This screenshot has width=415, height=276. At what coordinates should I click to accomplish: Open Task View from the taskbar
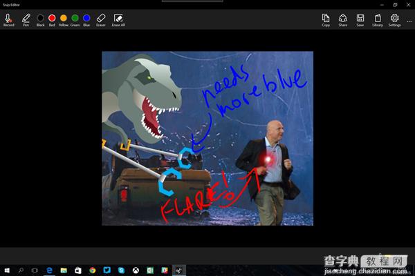click(35, 270)
